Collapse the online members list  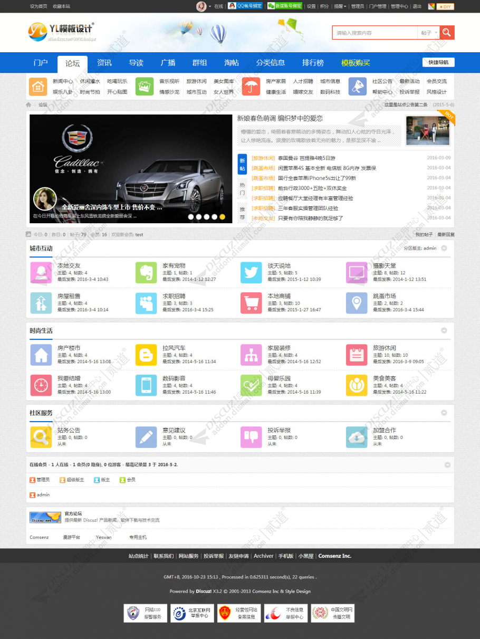click(447, 465)
